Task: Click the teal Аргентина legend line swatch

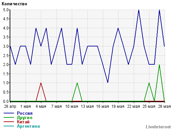Action: click(x=9, y=126)
